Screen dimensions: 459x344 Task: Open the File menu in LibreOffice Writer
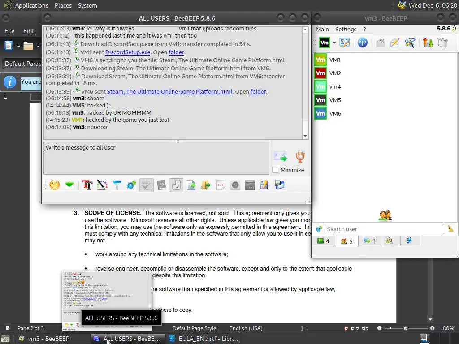[x=9, y=31]
